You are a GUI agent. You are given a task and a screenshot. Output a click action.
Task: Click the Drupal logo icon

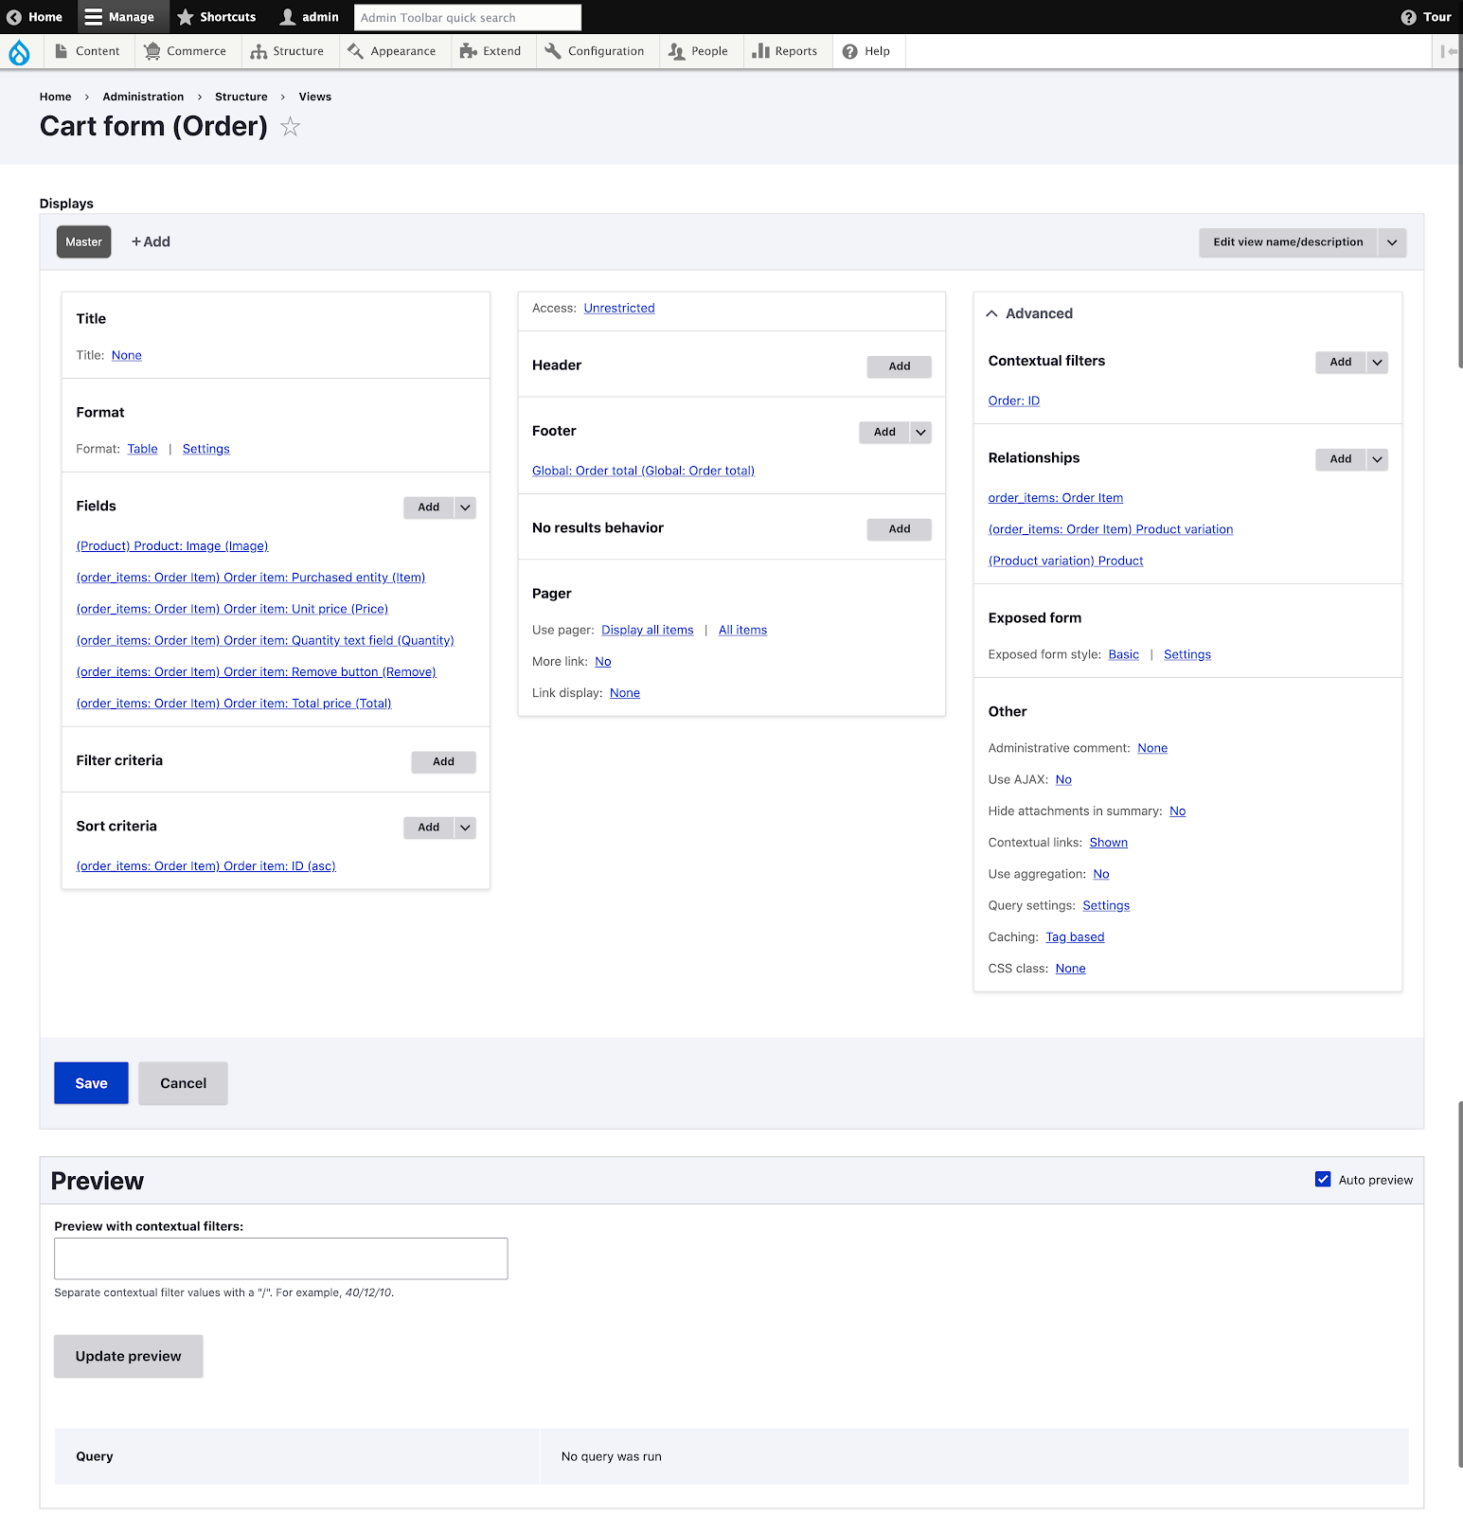19,52
